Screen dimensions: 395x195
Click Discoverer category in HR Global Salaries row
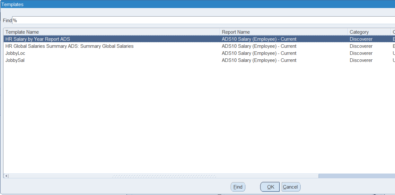tap(361, 46)
